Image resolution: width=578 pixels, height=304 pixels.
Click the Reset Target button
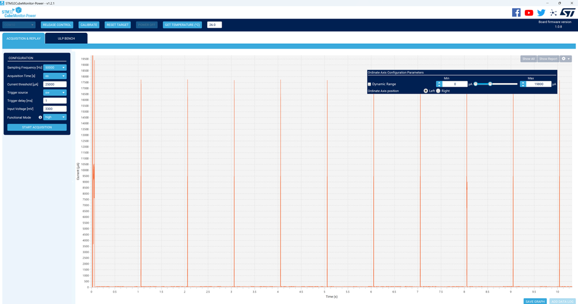click(117, 25)
